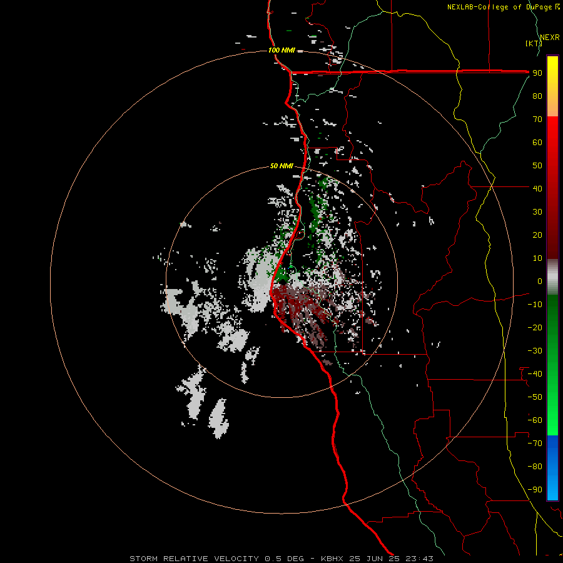Image resolution: width=563 pixels, height=563 pixels.
Task: Click the -20 value on velocity scale
Action: [535, 327]
